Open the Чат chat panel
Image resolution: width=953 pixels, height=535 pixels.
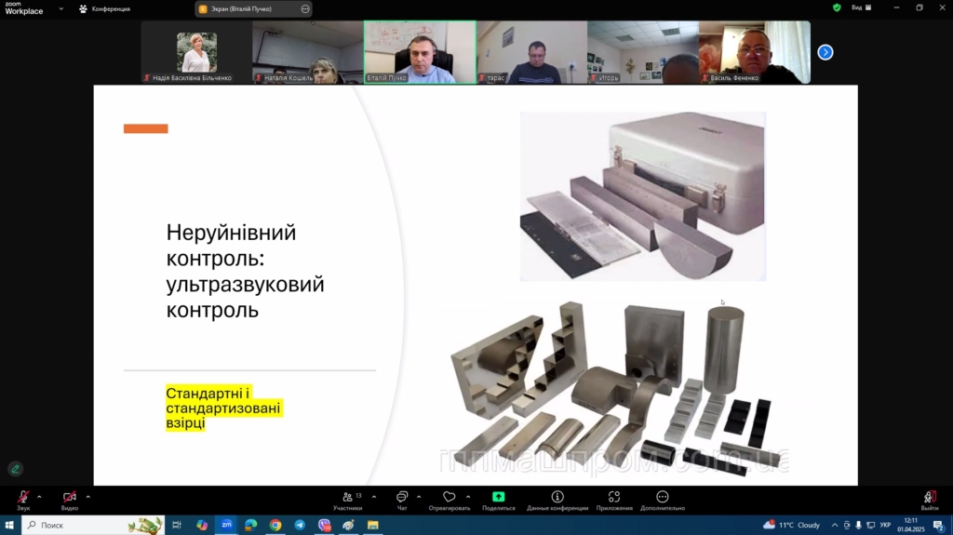pyautogui.click(x=402, y=500)
